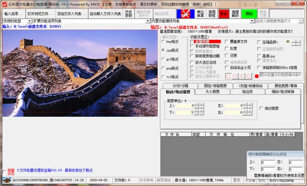Open 简易教程 simple tutorial
This screenshot has width=307, height=186.
click(212, 14)
